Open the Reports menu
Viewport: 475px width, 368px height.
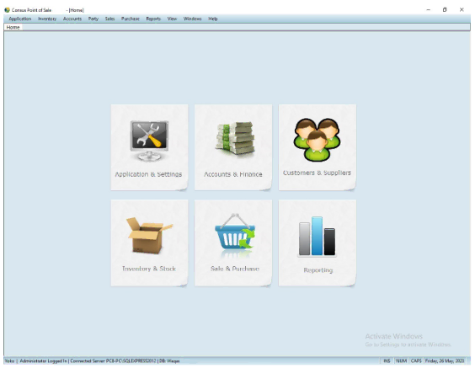153,19
